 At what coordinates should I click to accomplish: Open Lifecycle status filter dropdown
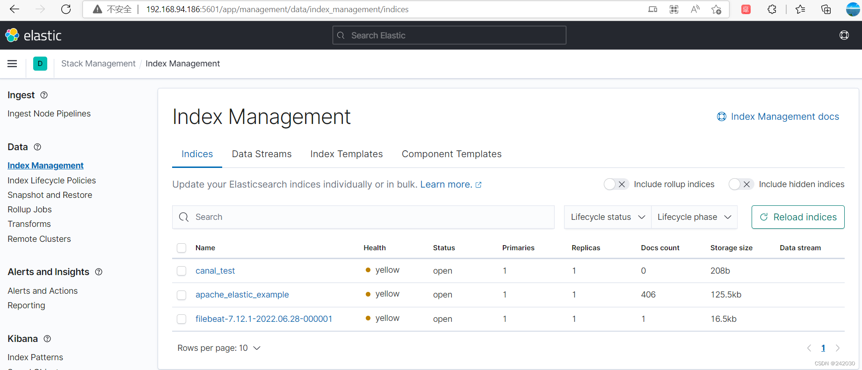tap(608, 217)
